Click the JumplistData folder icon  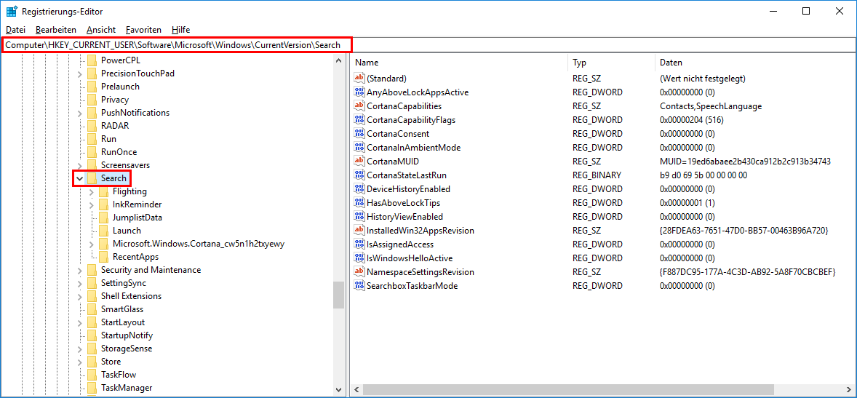[x=103, y=218]
